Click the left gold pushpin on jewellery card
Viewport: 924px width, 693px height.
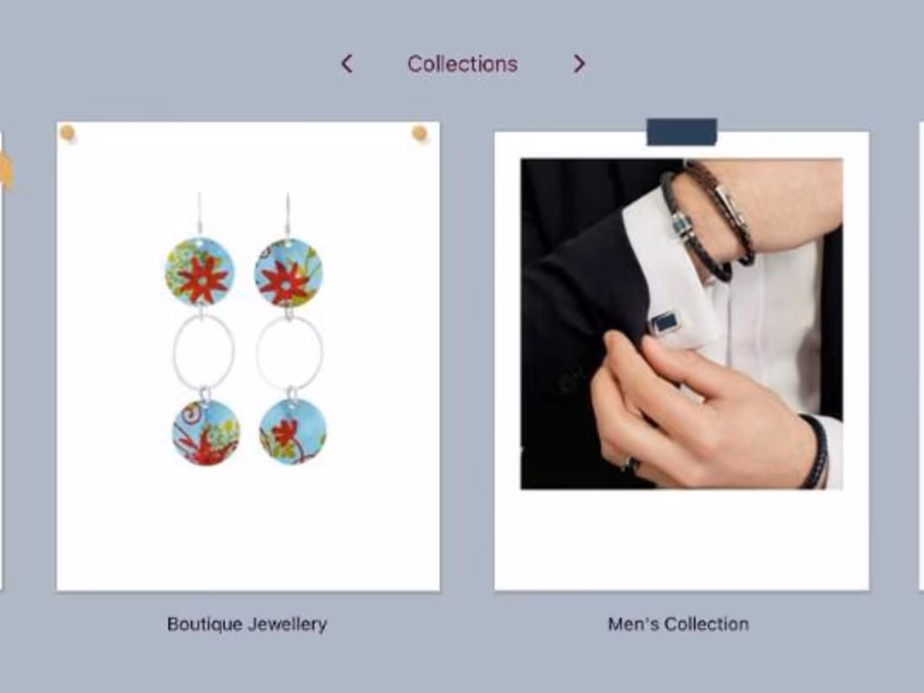tap(68, 134)
